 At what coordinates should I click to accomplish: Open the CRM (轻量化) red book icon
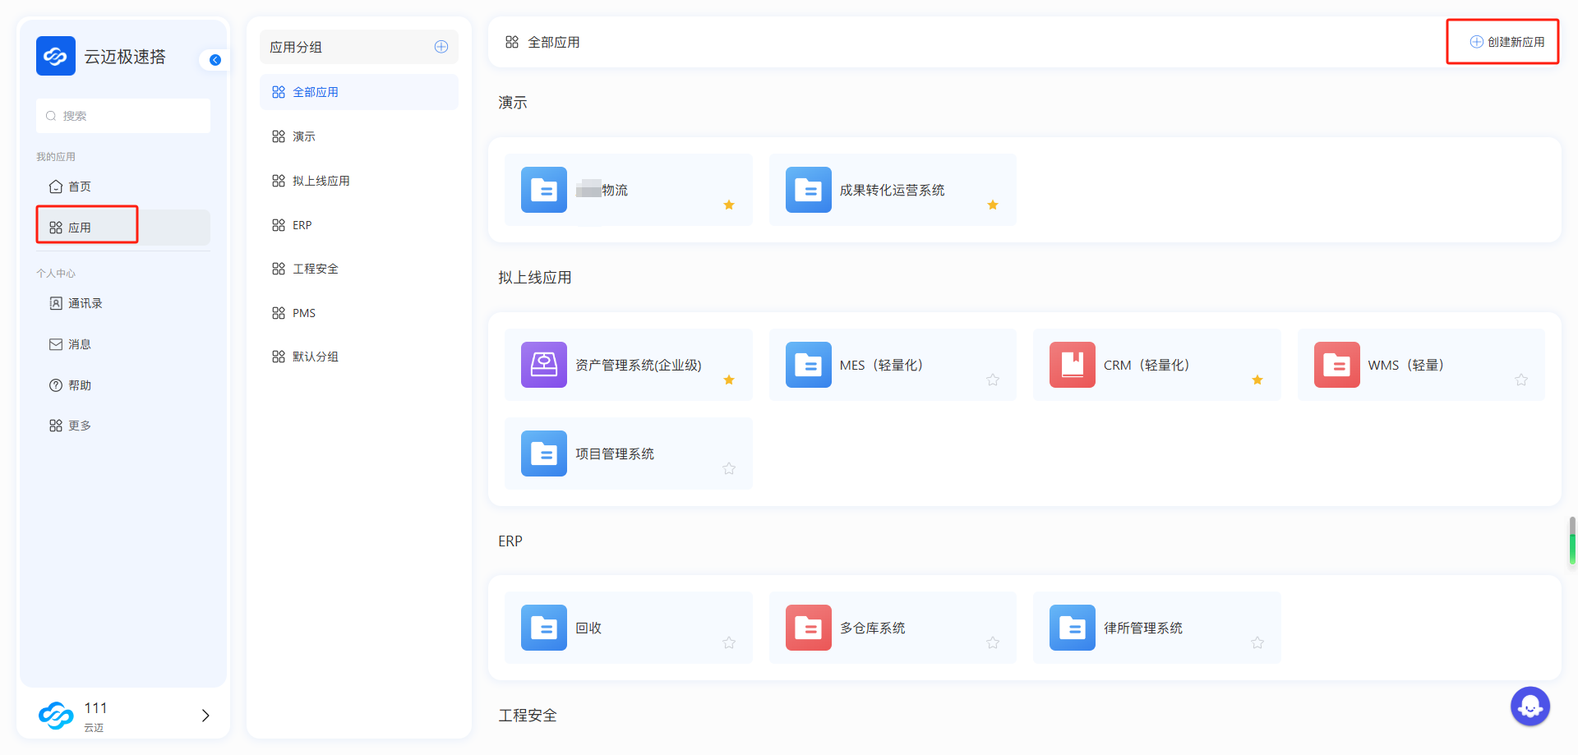[x=1072, y=365]
